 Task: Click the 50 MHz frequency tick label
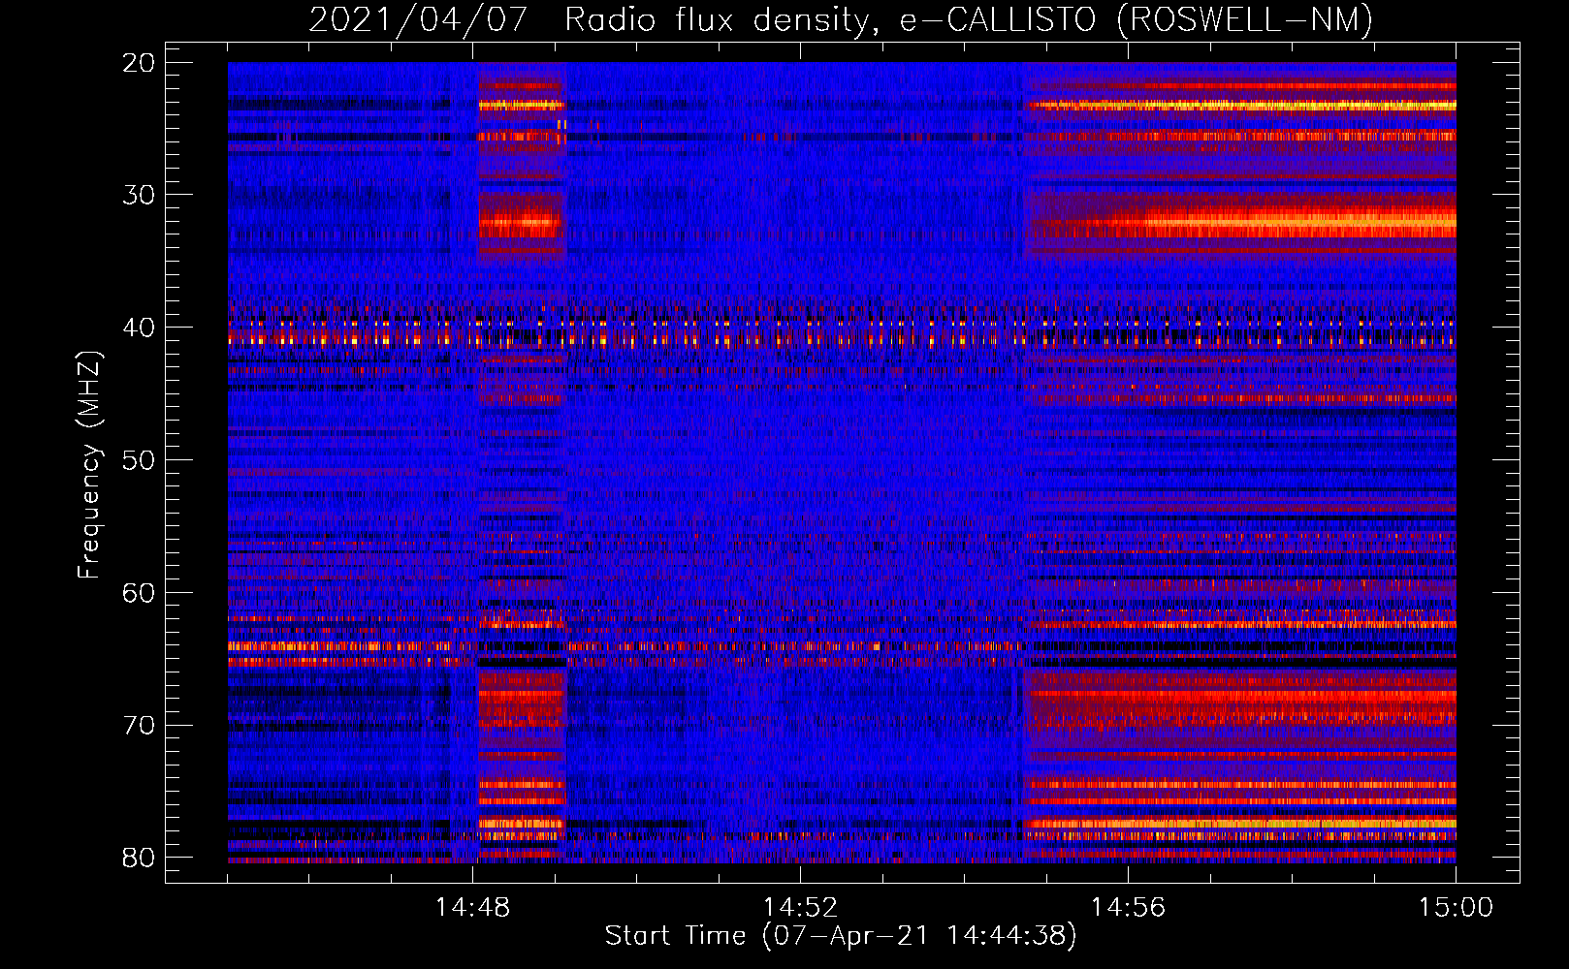(x=140, y=460)
